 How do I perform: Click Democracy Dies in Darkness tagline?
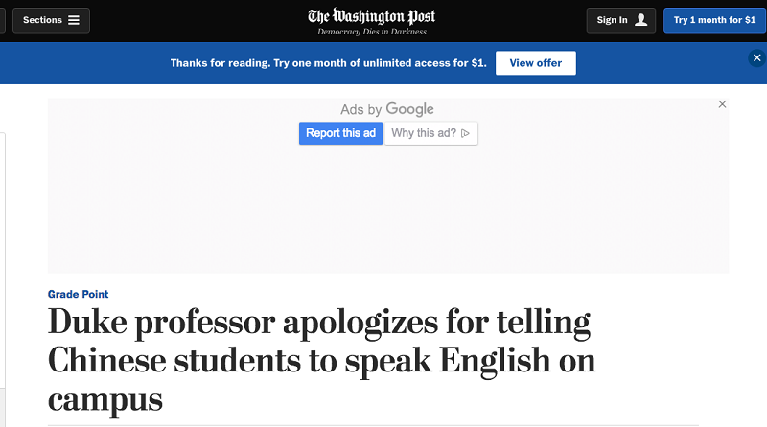(x=372, y=32)
